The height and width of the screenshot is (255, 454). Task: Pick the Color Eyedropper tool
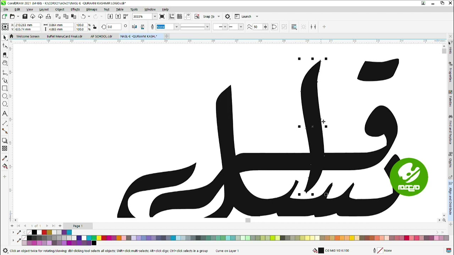pyautogui.click(x=5, y=158)
